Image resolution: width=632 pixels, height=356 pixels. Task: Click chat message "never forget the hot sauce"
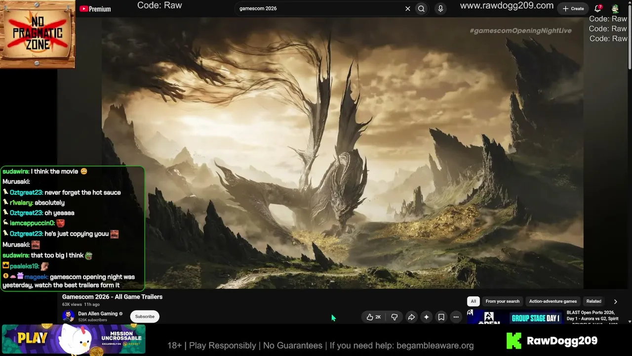pos(82,192)
